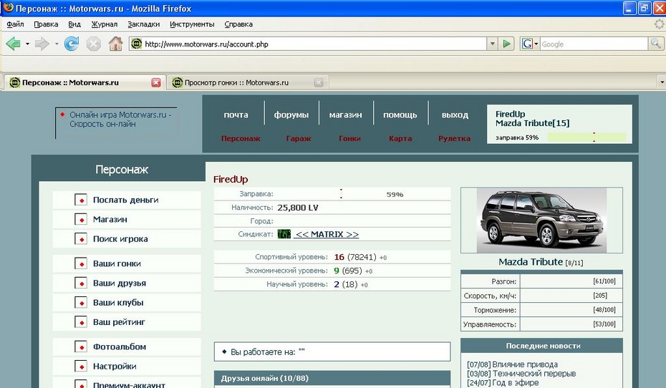Open the помощь link
Viewport: 666px width, 388px height.
coord(400,115)
